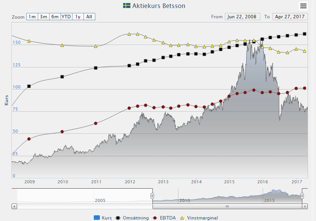Click the 150 y-axis label
Screen dimensions: 316x221
point(17,43)
